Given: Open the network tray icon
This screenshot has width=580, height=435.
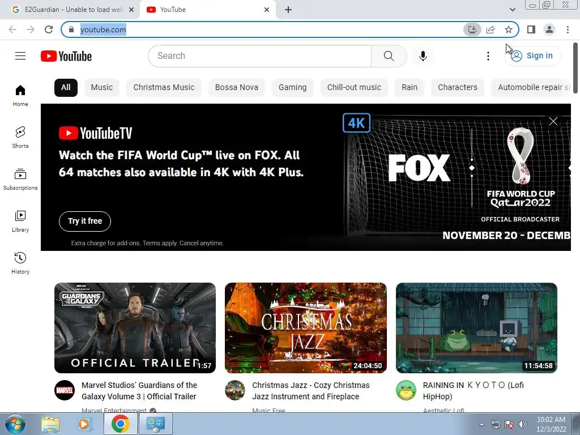Looking at the screenshot, I should pos(495,424).
